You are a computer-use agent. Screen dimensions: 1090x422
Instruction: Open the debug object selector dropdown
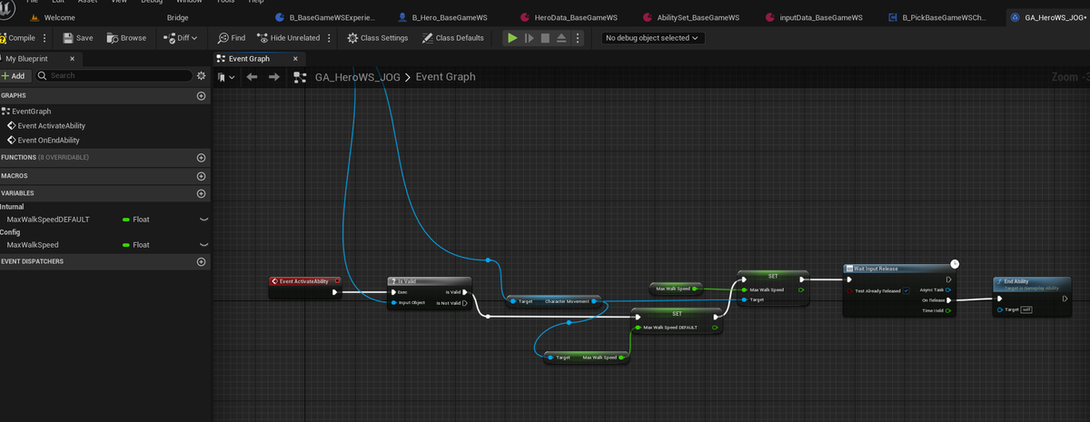[653, 38]
